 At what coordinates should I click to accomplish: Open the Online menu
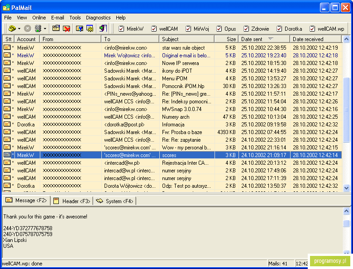pos(39,18)
